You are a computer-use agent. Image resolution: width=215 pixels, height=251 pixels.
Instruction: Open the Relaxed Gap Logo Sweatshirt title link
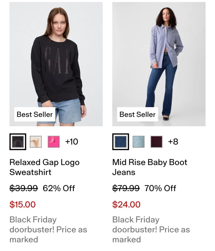44,167
